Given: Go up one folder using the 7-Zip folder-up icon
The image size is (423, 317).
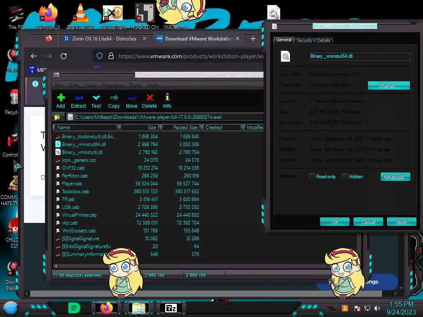Looking at the screenshot, I should click(57, 117).
